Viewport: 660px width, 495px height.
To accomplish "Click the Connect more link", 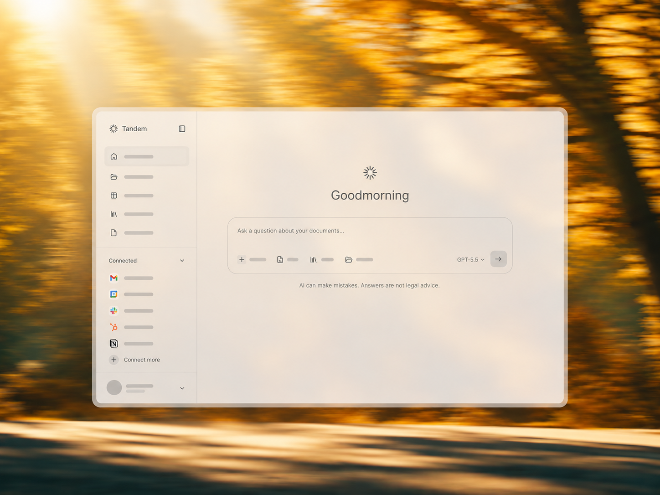I will (142, 360).
